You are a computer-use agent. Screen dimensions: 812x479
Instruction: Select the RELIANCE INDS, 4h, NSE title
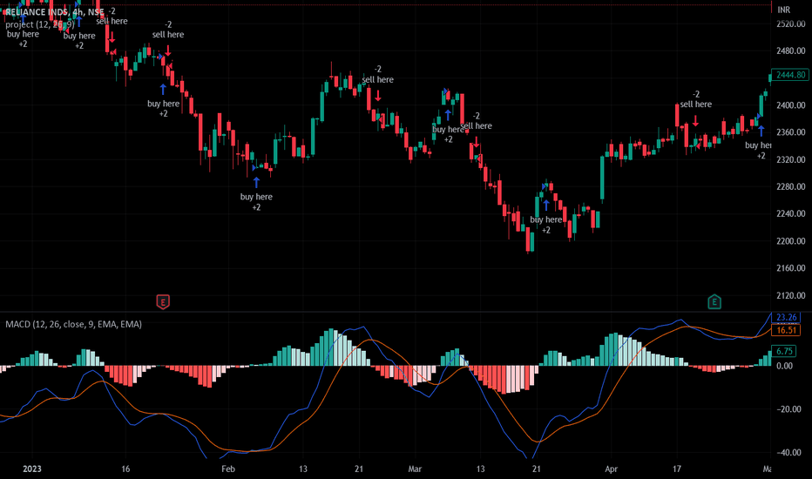click(54, 12)
